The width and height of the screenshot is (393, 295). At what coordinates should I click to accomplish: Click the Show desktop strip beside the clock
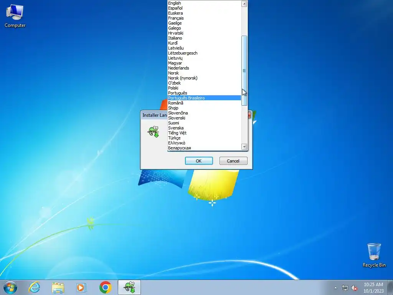coord(390,287)
